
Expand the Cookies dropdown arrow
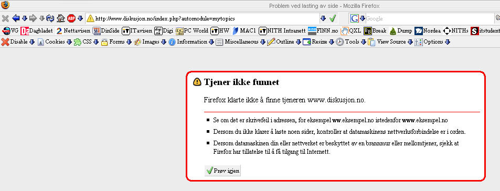pyautogui.click(x=69, y=42)
